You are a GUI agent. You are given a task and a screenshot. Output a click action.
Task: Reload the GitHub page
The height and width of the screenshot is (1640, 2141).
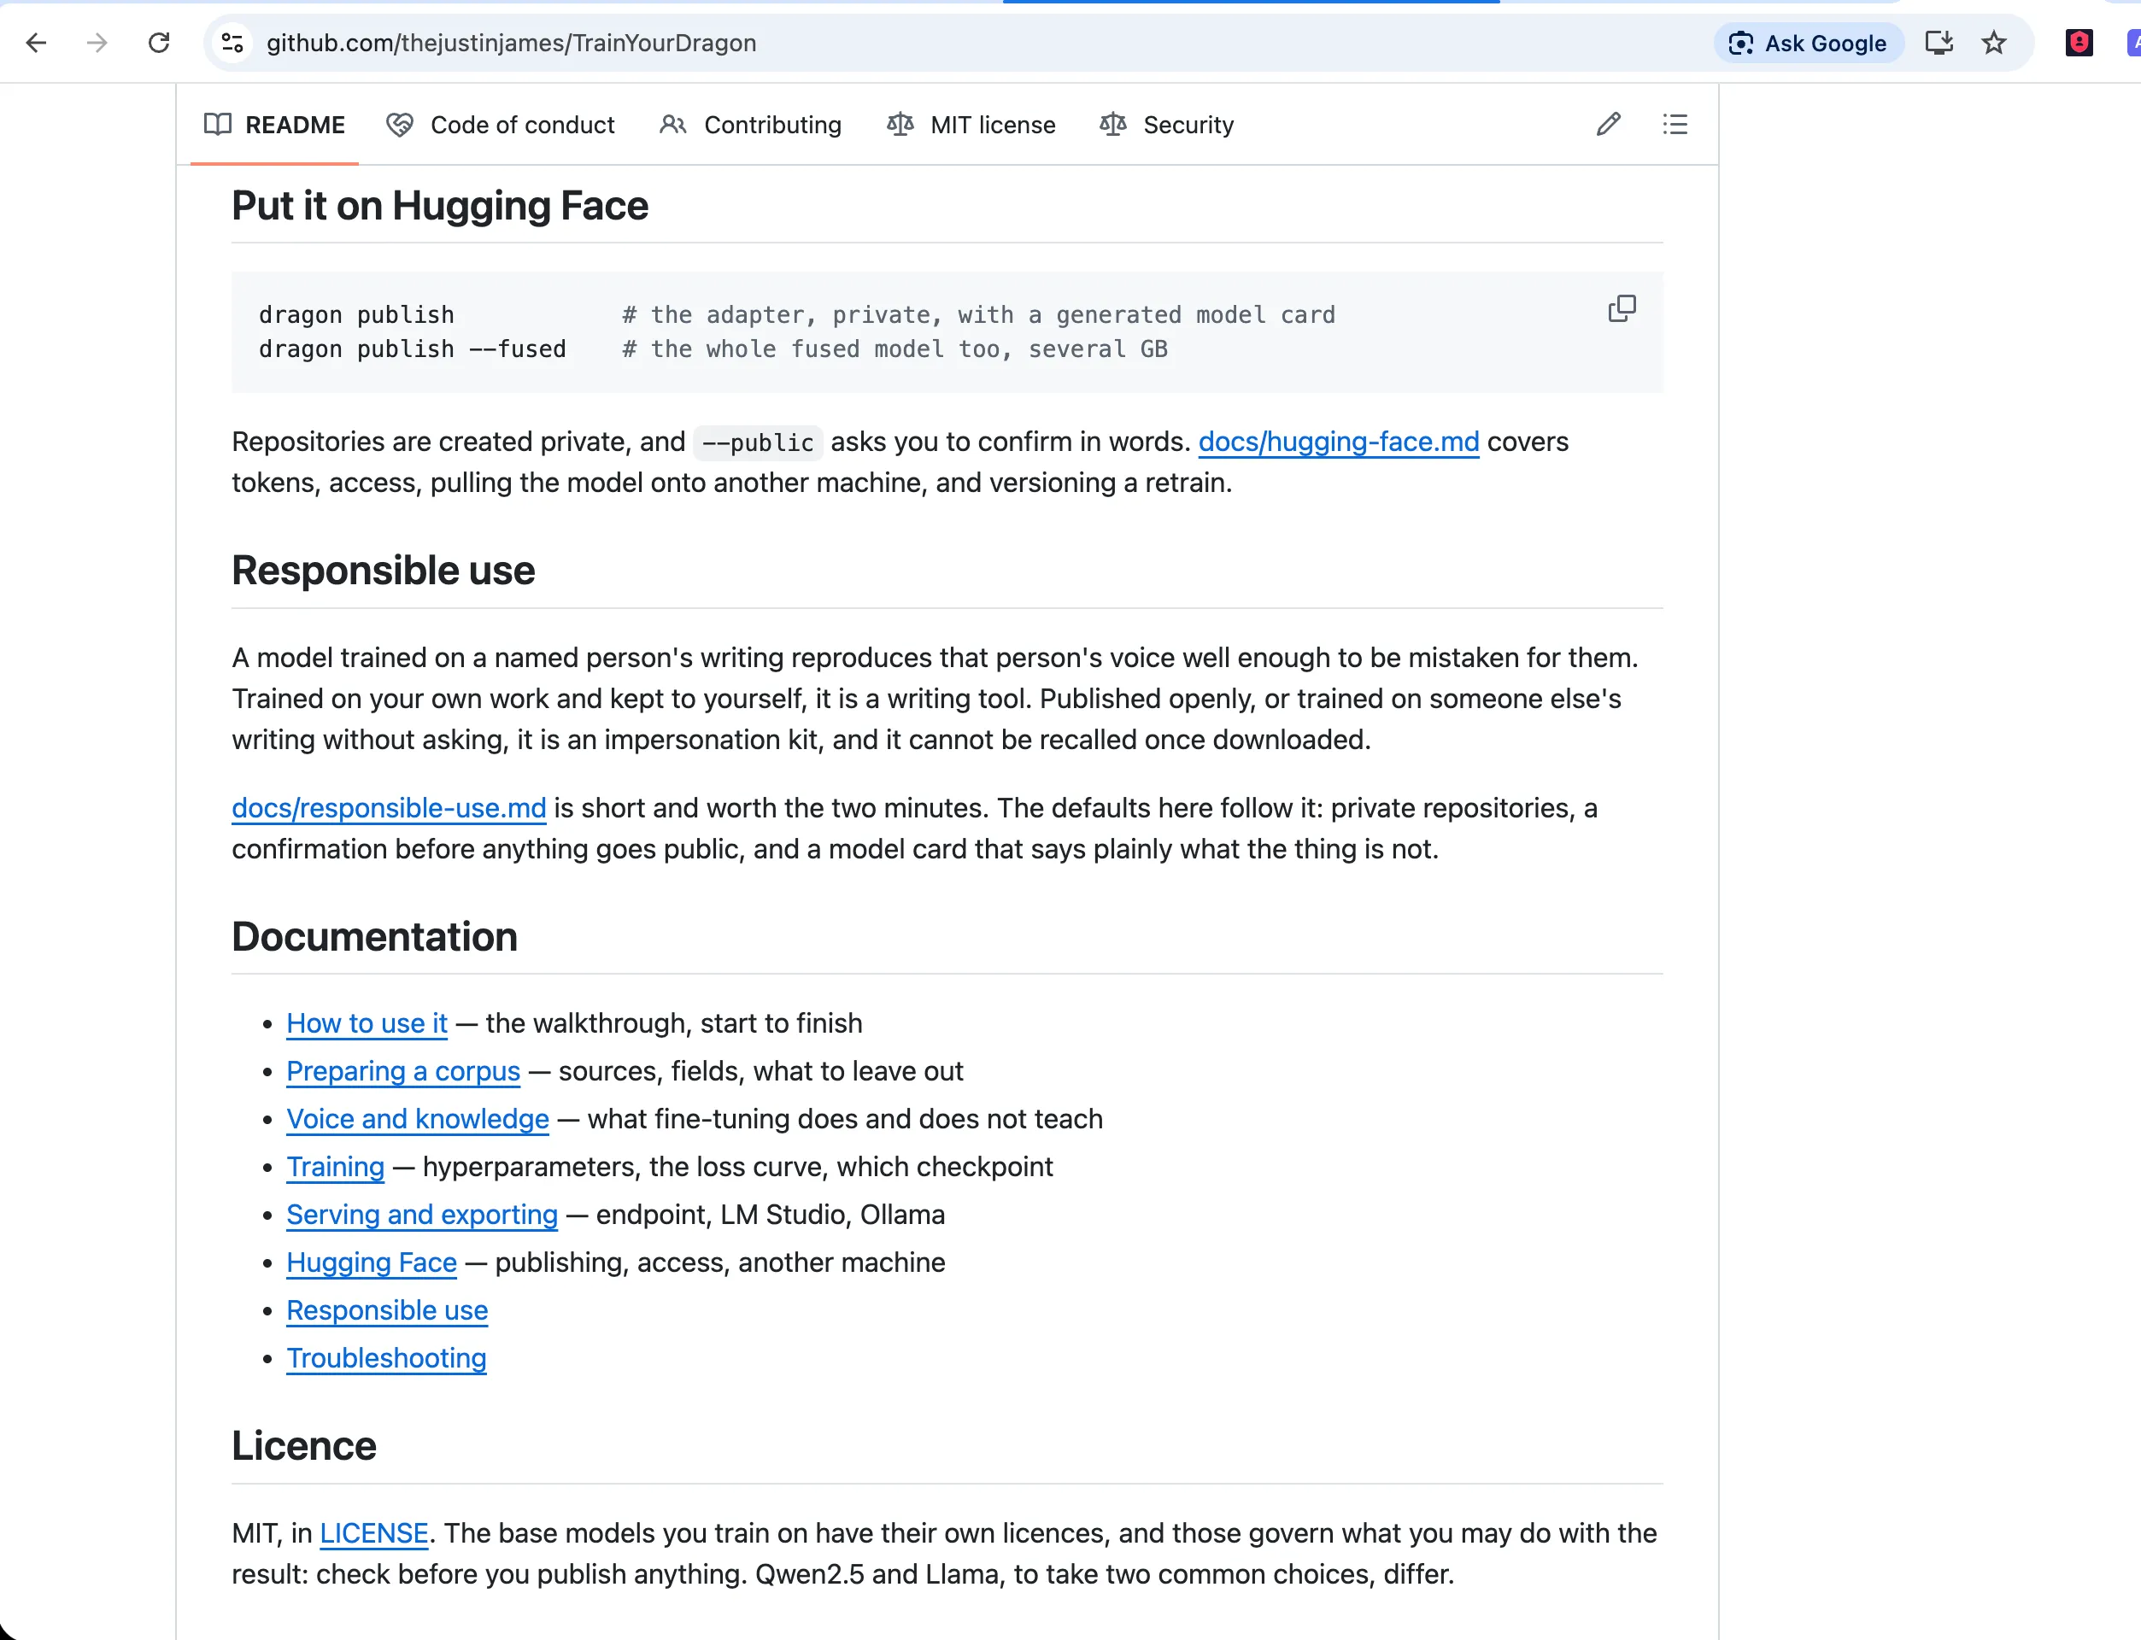pos(158,43)
